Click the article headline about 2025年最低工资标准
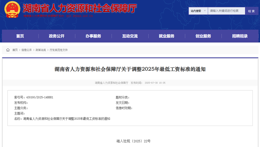Image resolution: width=260 pixels, height=147 pixels. pos(130,69)
